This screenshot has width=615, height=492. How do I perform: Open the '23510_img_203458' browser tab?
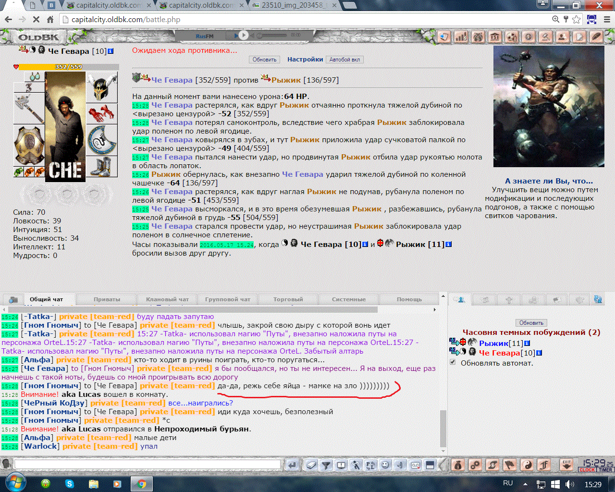[x=294, y=6]
